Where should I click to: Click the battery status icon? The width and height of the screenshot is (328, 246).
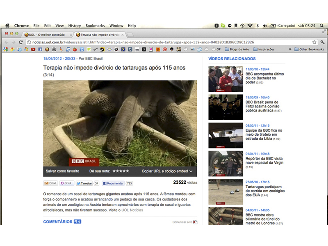[273, 25]
